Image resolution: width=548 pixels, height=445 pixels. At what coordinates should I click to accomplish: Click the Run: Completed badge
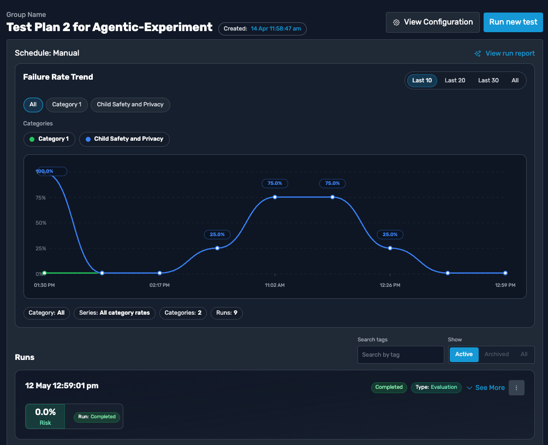pyautogui.click(x=97, y=417)
